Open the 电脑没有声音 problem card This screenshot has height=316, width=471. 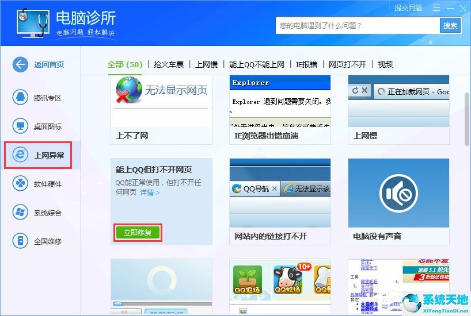coord(398,202)
